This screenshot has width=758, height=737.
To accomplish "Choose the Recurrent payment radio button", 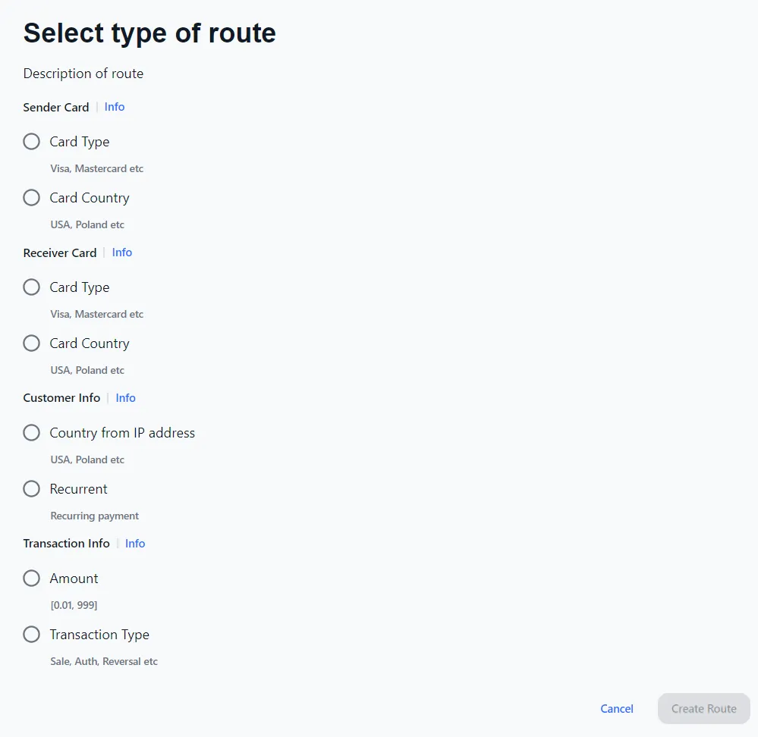I will (x=32, y=489).
